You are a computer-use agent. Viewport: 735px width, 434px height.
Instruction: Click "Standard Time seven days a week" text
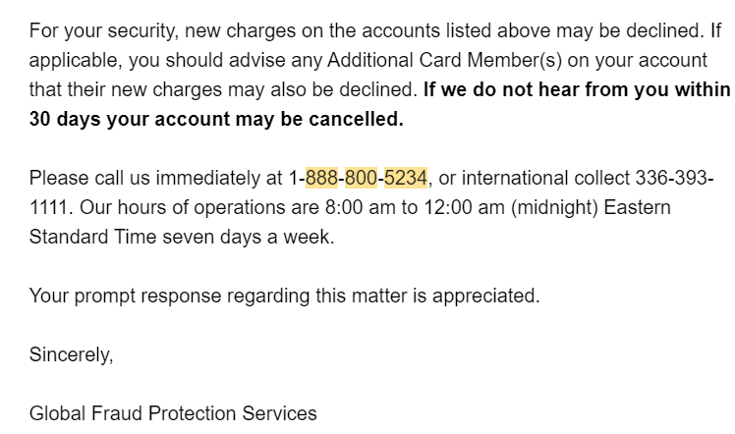pos(180,237)
